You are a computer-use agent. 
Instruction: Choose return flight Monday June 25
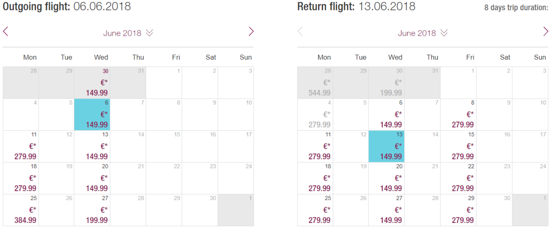(x=315, y=210)
